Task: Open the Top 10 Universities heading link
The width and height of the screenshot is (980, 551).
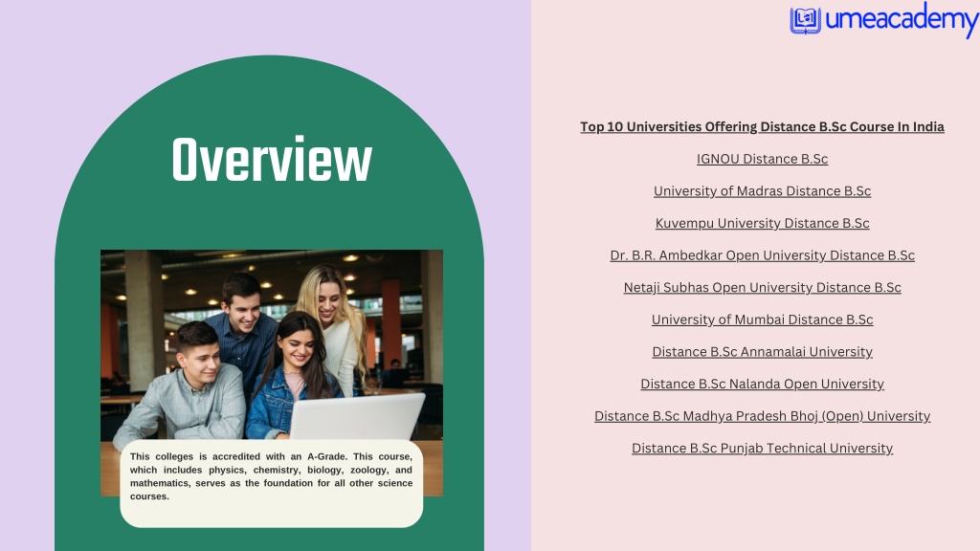Action: (762, 127)
